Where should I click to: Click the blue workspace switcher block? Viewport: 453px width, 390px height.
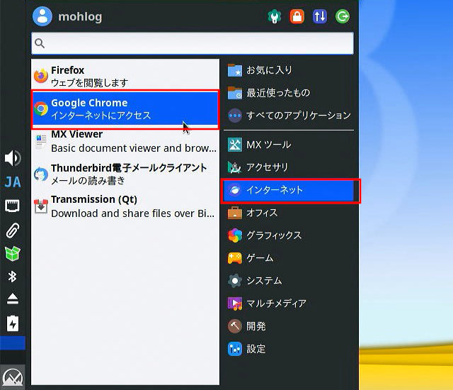(13, 343)
